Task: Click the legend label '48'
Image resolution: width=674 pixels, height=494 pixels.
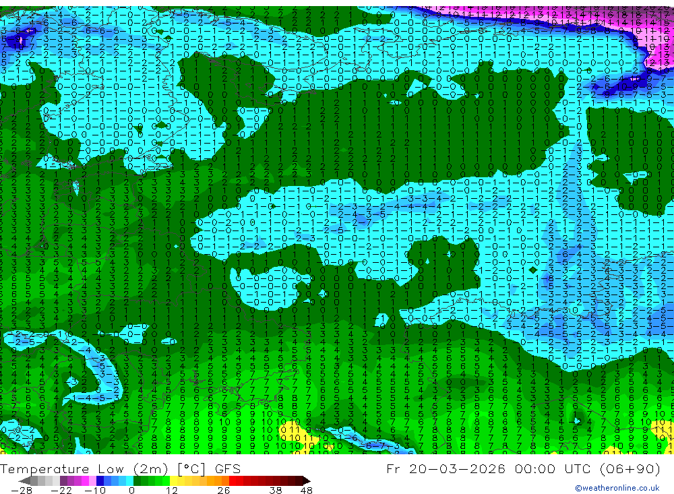Action: (x=307, y=491)
